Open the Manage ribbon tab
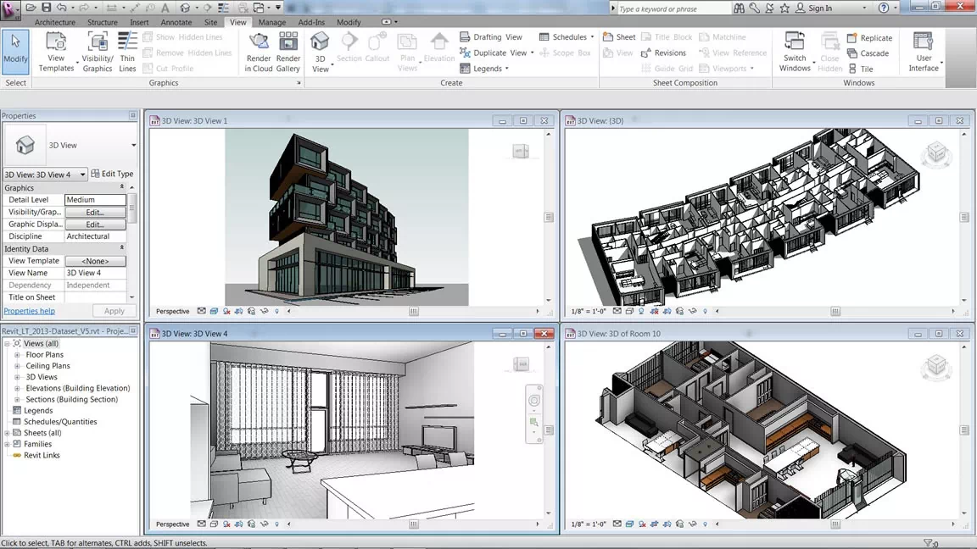 pyautogui.click(x=271, y=22)
